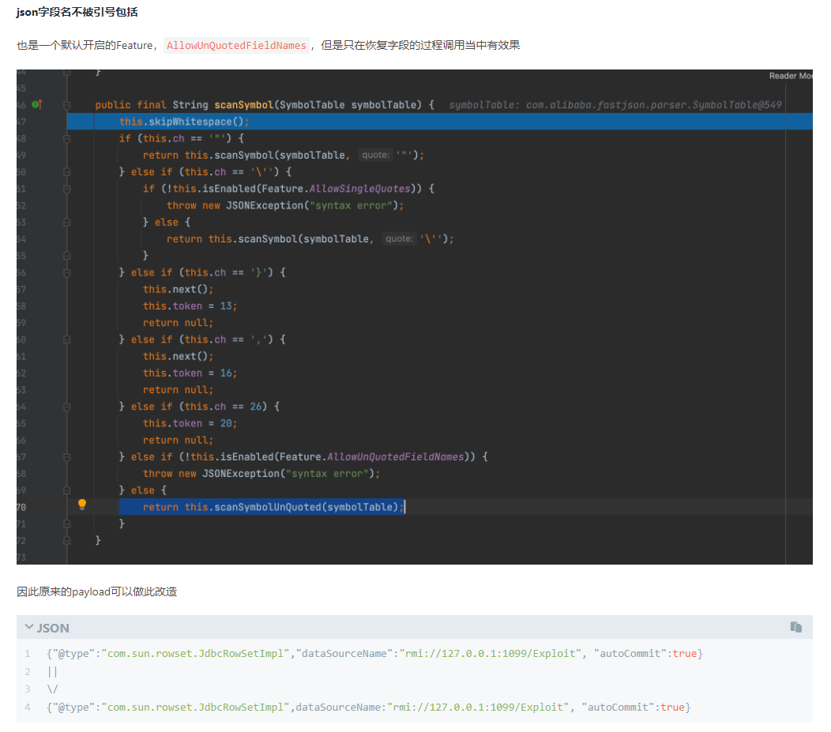The image size is (831, 732).
Task: Click line number 1 in JSON block
Action: [27, 654]
